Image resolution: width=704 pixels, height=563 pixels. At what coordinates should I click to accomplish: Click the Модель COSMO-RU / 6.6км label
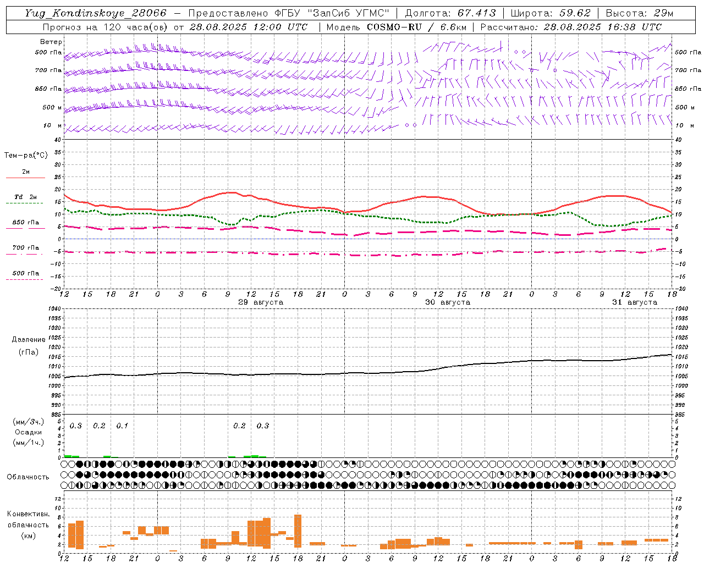397,27
